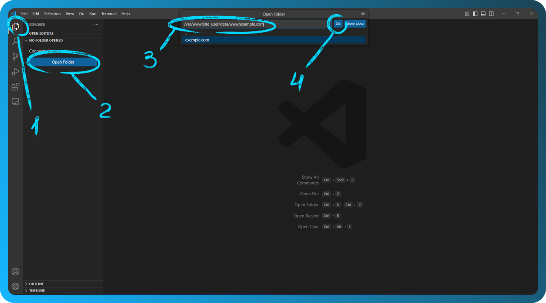This screenshot has height=303, width=546.
Task: Open the Extensions view
Action: click(15, 86)
